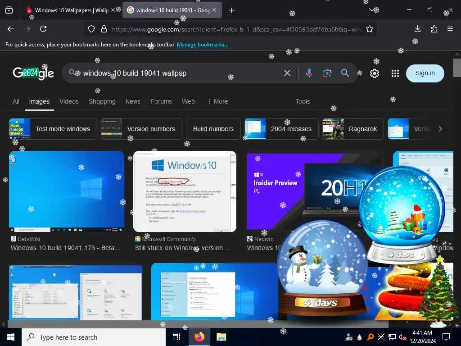Image resolution: width=461 pixels, height=346 pixels.
Task: Open the clock showing 4:41 AM
Action: [422, 337]
